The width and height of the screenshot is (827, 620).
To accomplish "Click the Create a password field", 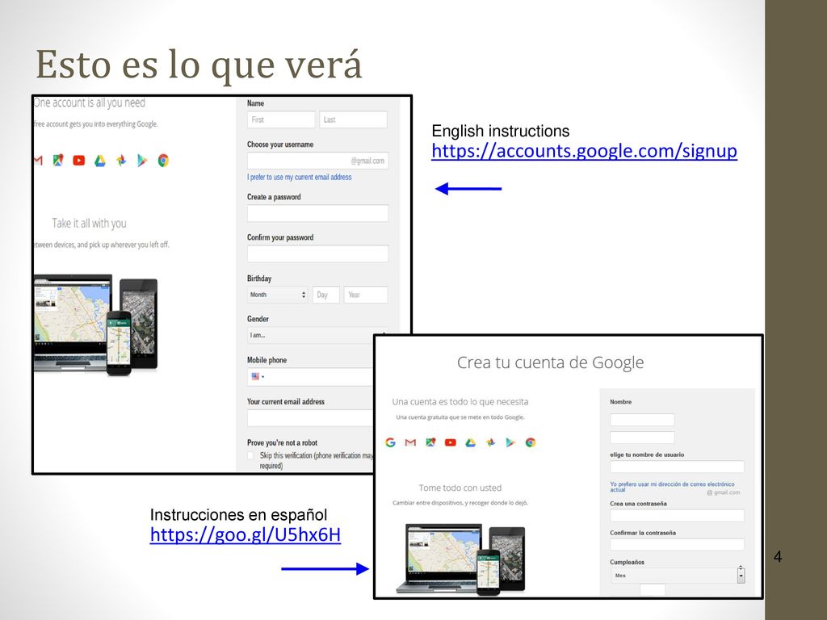I will click(317, 213).
